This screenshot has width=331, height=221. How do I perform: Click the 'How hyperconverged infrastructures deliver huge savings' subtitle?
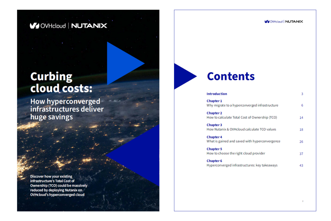tap(67, 109)
